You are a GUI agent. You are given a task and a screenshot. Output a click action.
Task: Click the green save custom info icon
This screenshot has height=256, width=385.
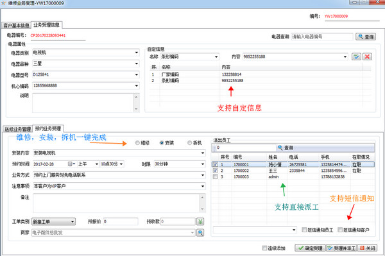pyautogui.click(x=356, y=56)
